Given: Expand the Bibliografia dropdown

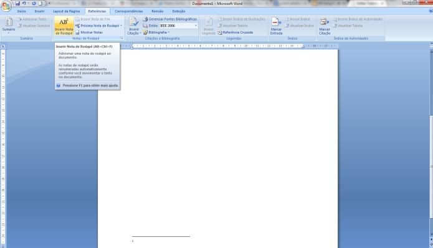Looking at the screenshot, I should tap(156, 32).
